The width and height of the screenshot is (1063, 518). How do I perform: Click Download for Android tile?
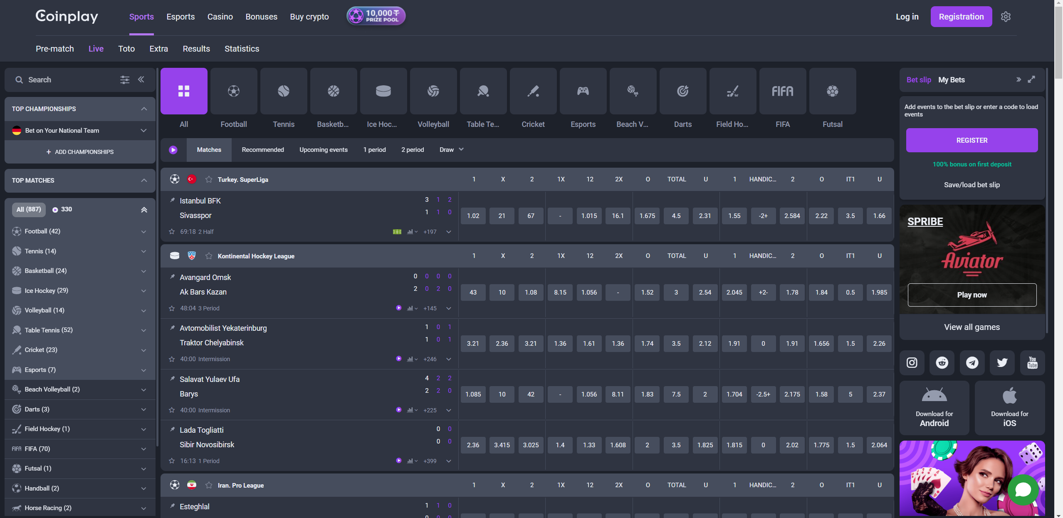coord(934,408)
